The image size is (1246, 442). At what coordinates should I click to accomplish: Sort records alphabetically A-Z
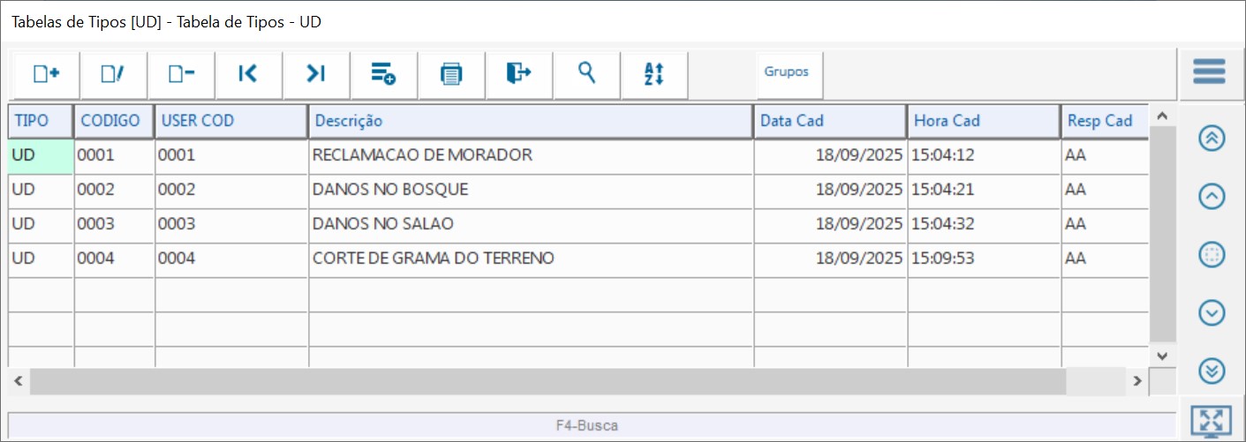click(654, 74)
